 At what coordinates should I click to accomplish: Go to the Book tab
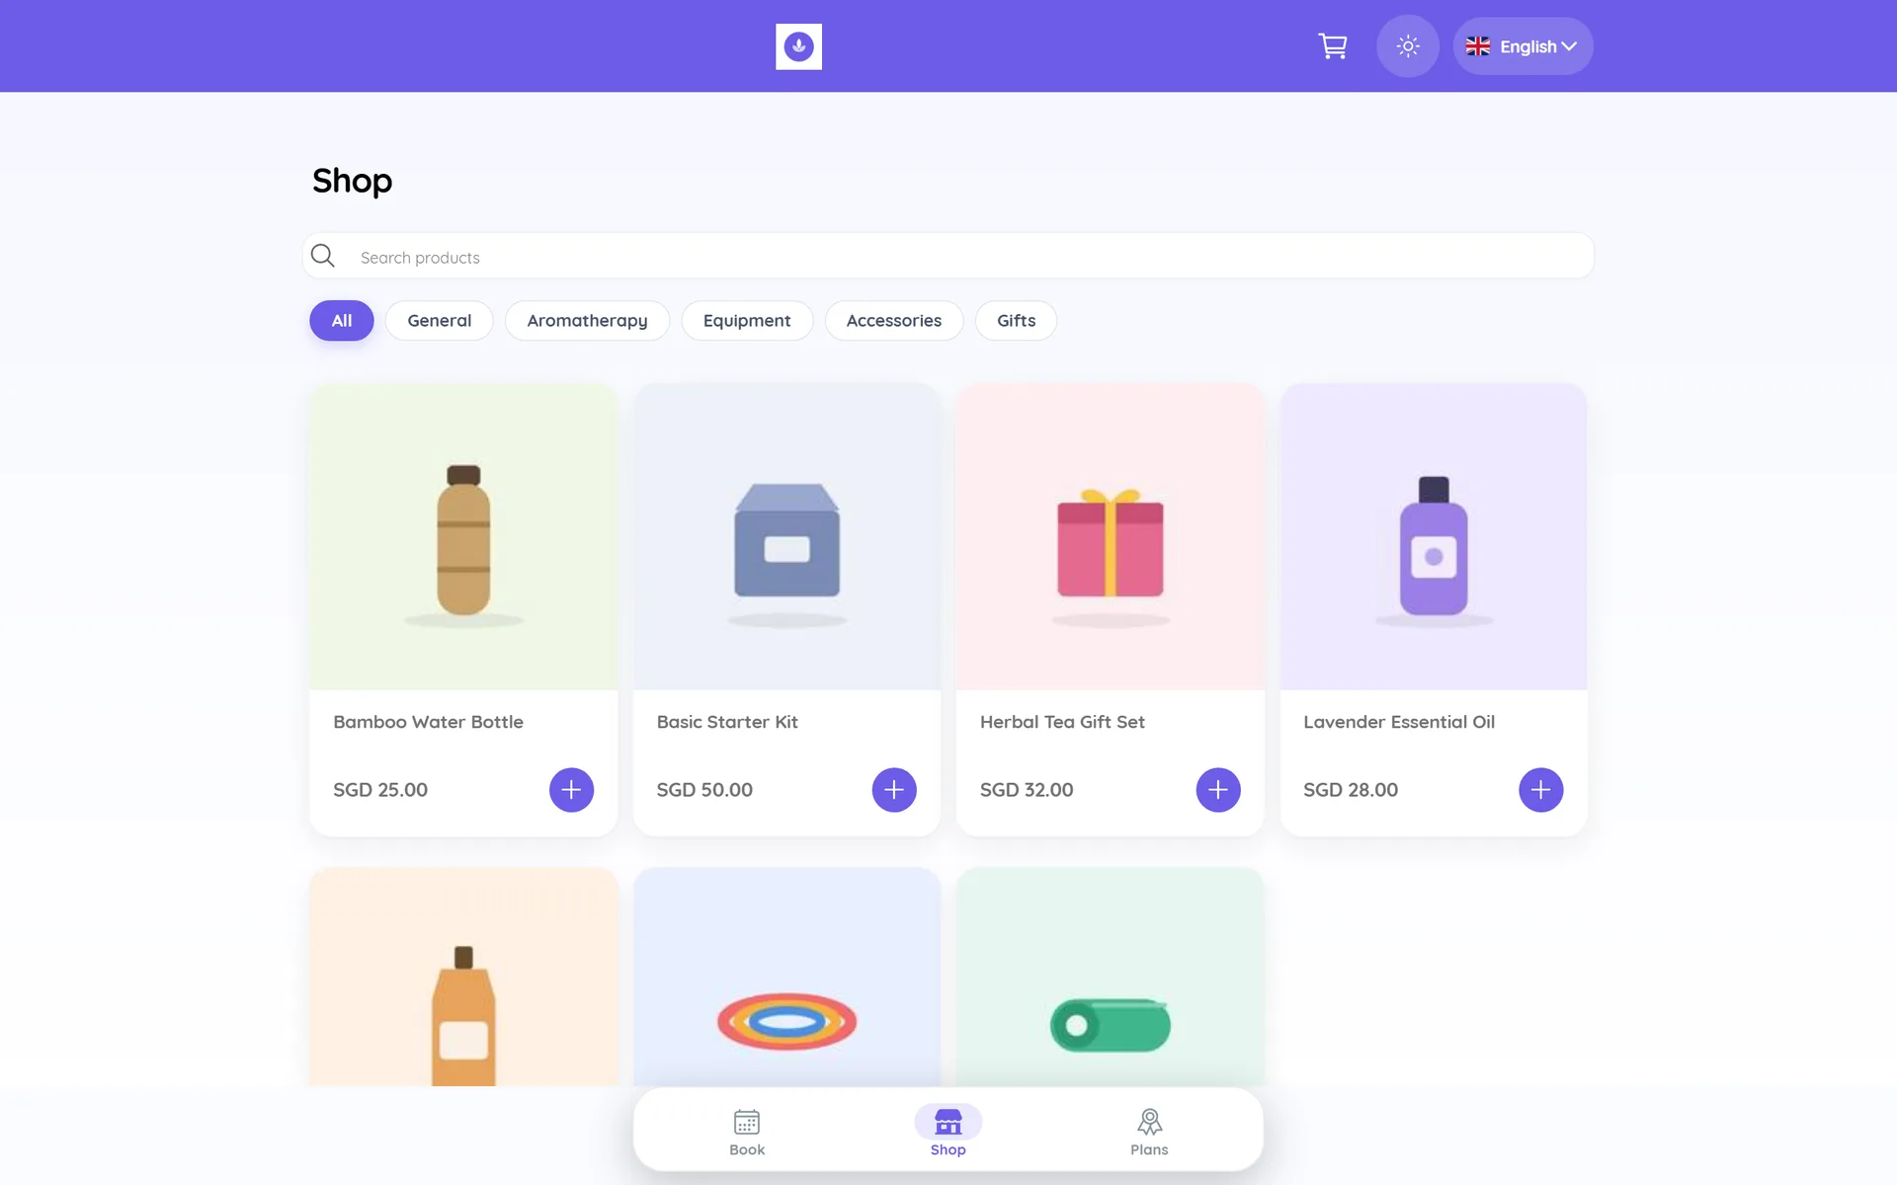[x=747, y=1132]
